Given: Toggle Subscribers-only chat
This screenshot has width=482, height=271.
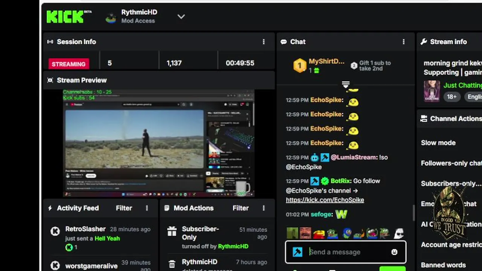Looking at the screenshot, I should (x=451, y=184).
